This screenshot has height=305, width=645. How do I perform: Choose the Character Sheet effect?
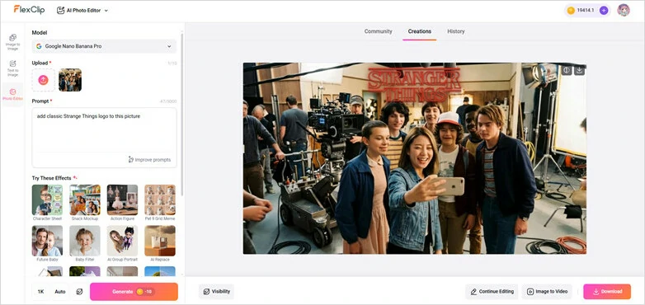[47, 203]
